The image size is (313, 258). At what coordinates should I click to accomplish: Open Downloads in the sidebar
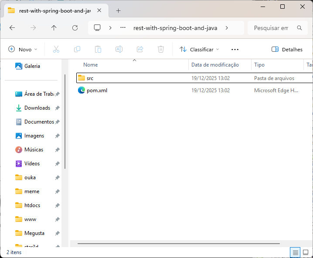coord(37,108)
